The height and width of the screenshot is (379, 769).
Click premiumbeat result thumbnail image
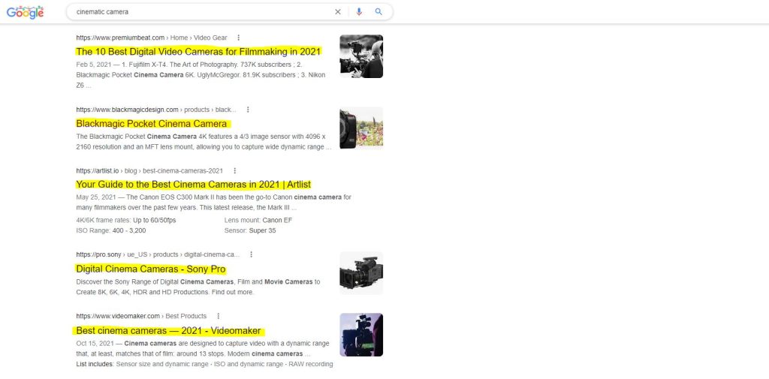point(361,56)
